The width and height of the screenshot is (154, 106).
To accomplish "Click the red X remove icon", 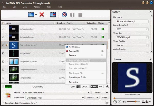I will tap(42, 15).
